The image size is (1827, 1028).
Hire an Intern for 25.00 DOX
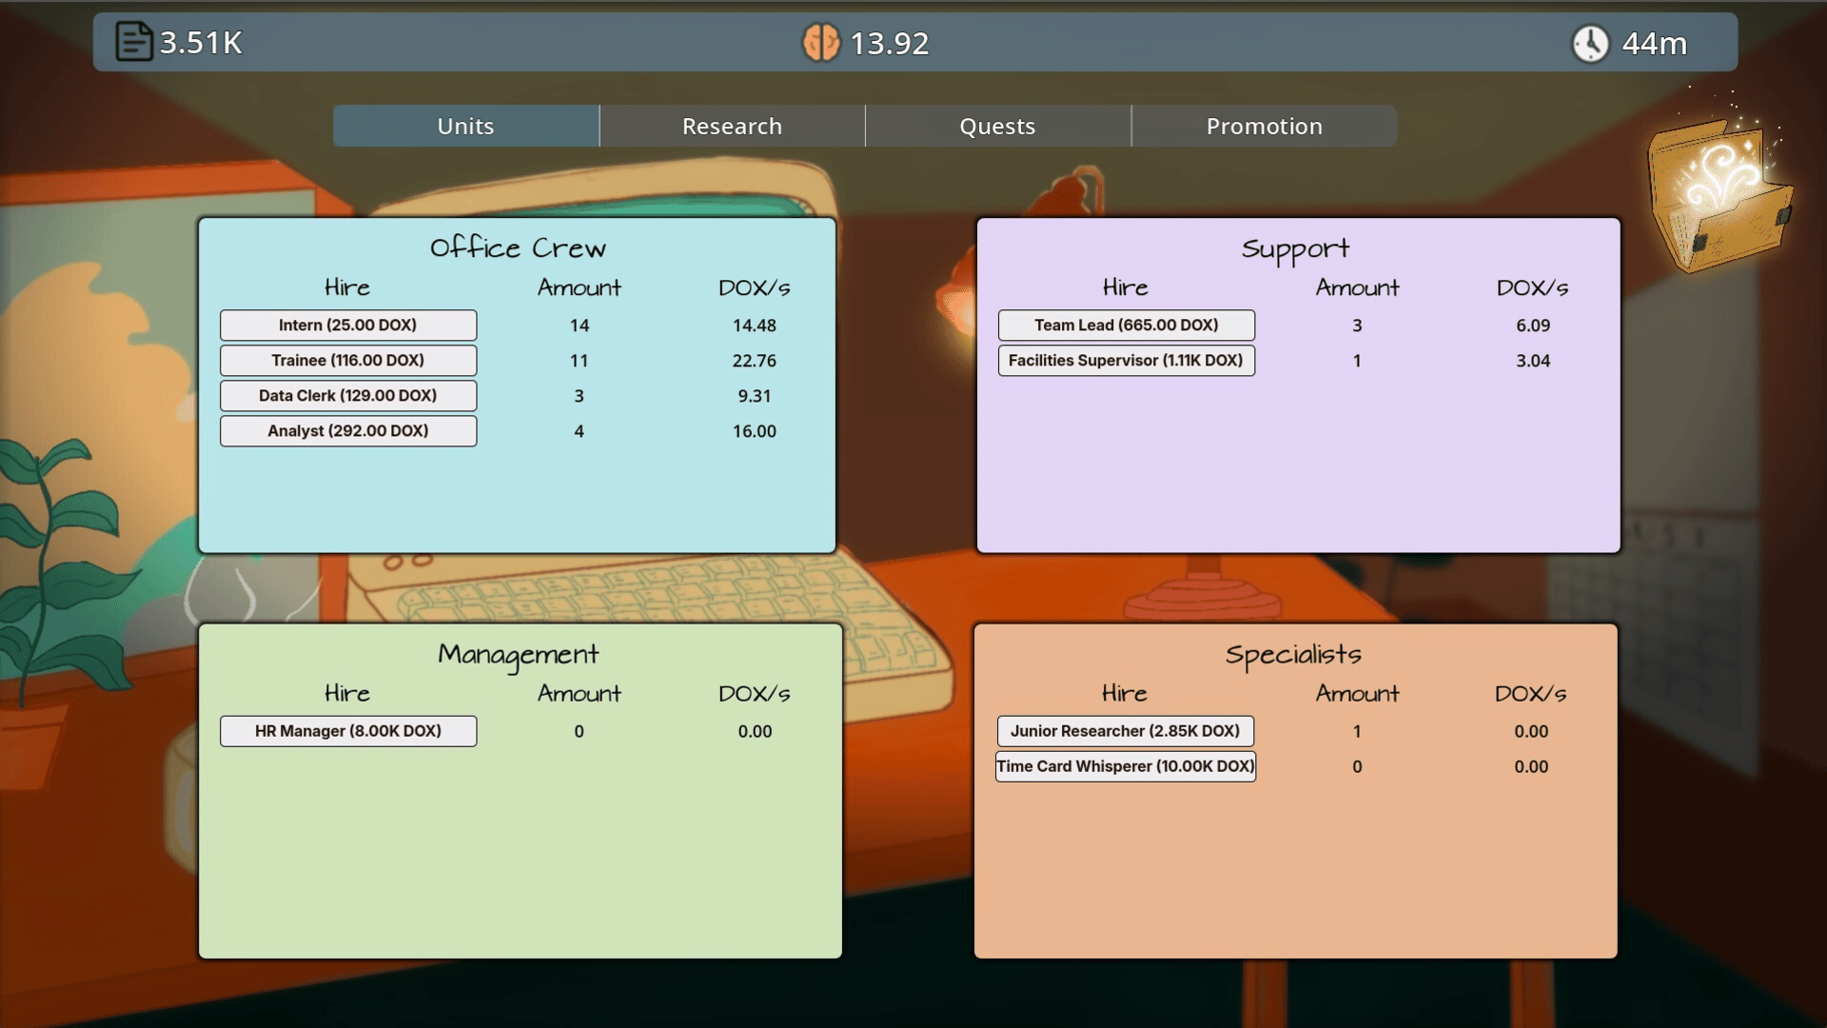347,325
